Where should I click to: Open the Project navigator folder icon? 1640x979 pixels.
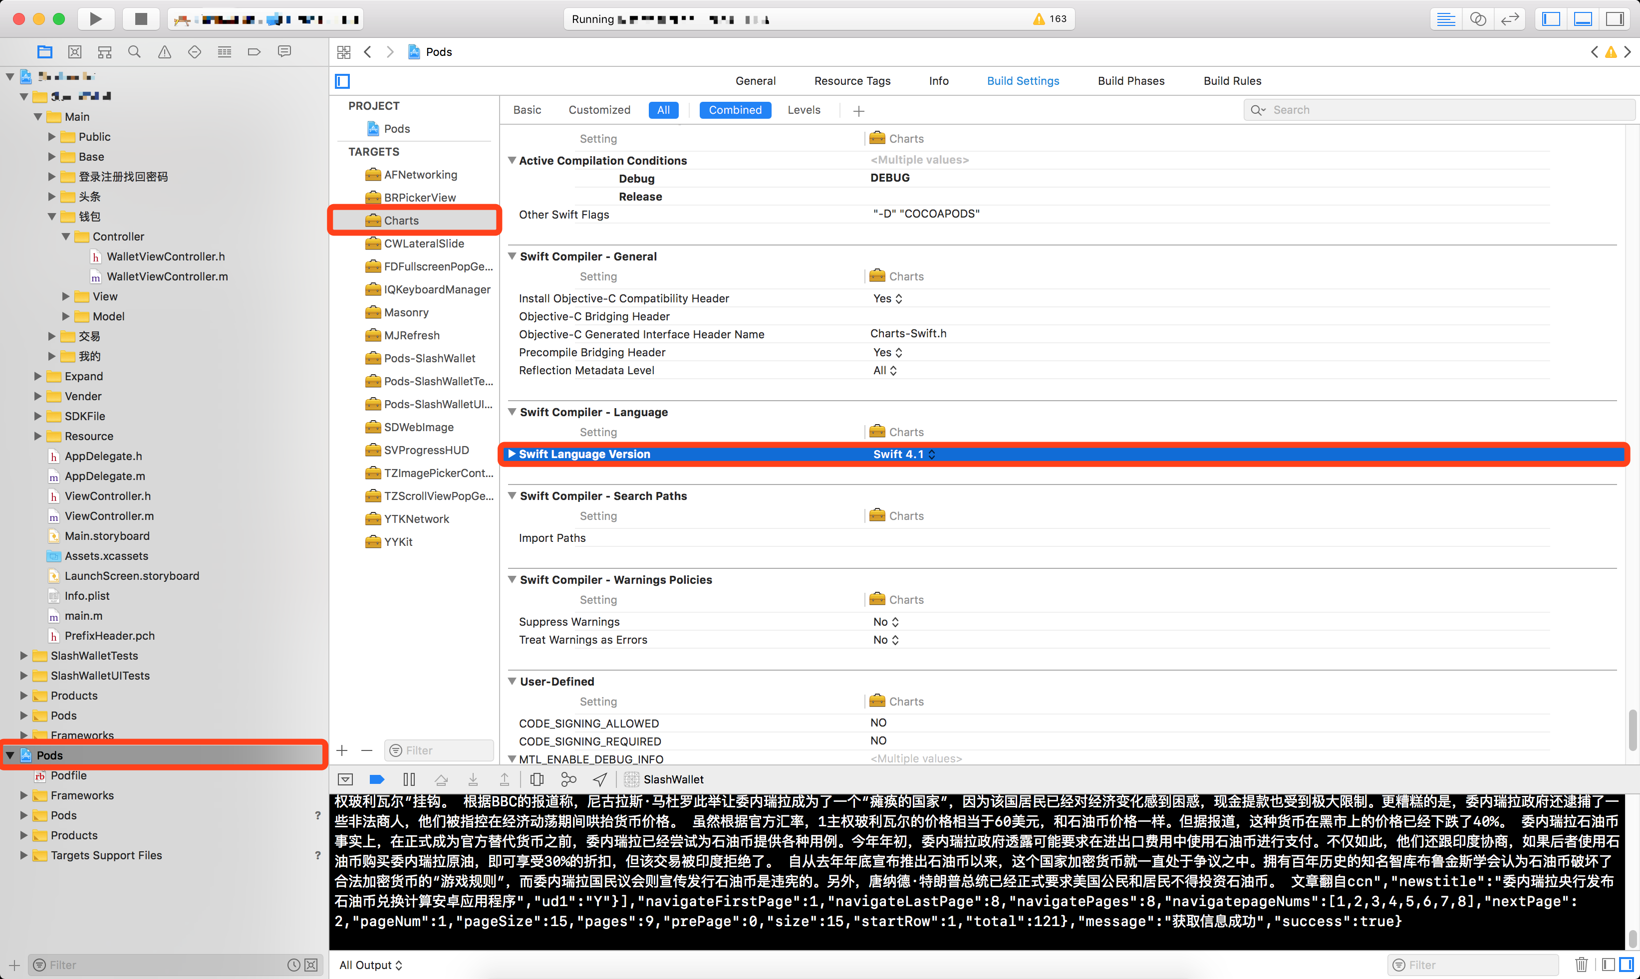coord(45,52)
